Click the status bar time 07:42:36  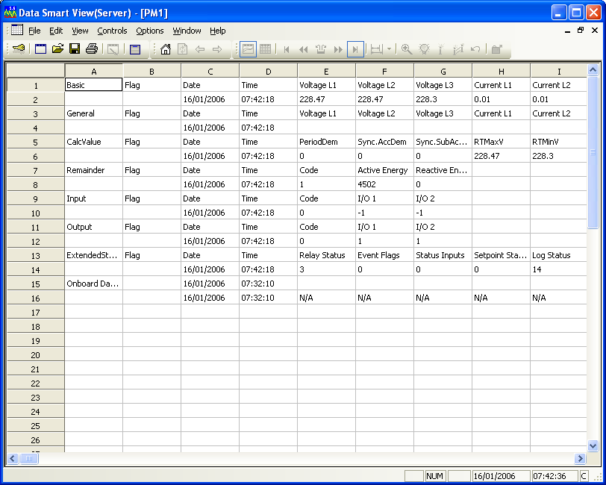tap(555, 476)
